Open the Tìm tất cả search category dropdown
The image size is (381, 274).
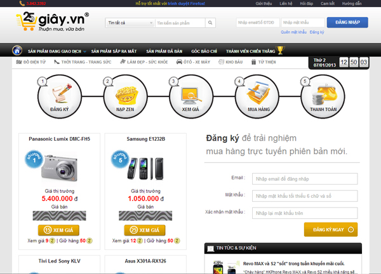click(x=130, y=23)
